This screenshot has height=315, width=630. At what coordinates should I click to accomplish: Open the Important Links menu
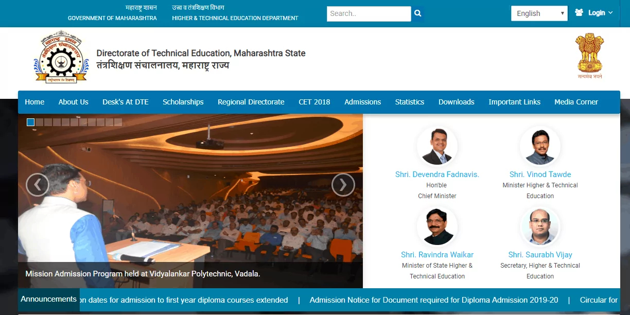point(514,102)
